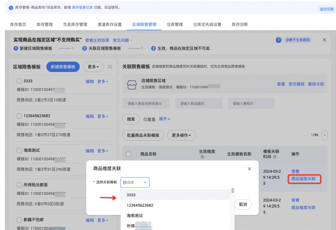Click the store icon in 店铺限售区域 card
The height and width of the screenshot is (230, 336).
click(x=132, y=85)
